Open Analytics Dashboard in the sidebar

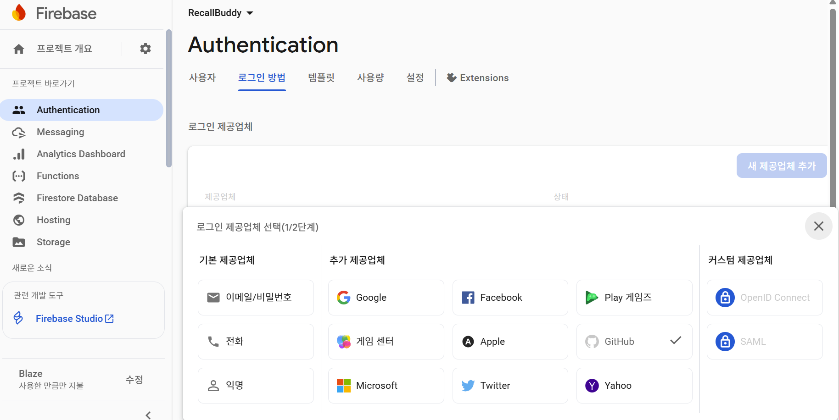point(82,154)
